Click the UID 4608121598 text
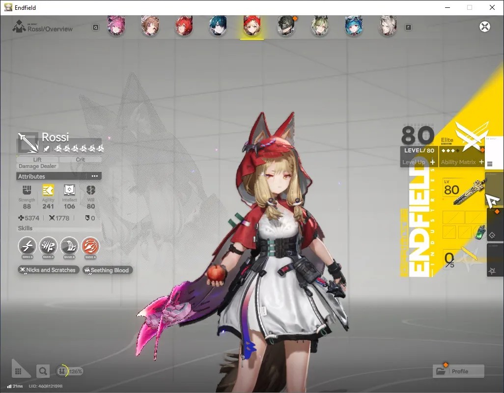The height and width of the screenshot is (393, 504). point(46,386)
